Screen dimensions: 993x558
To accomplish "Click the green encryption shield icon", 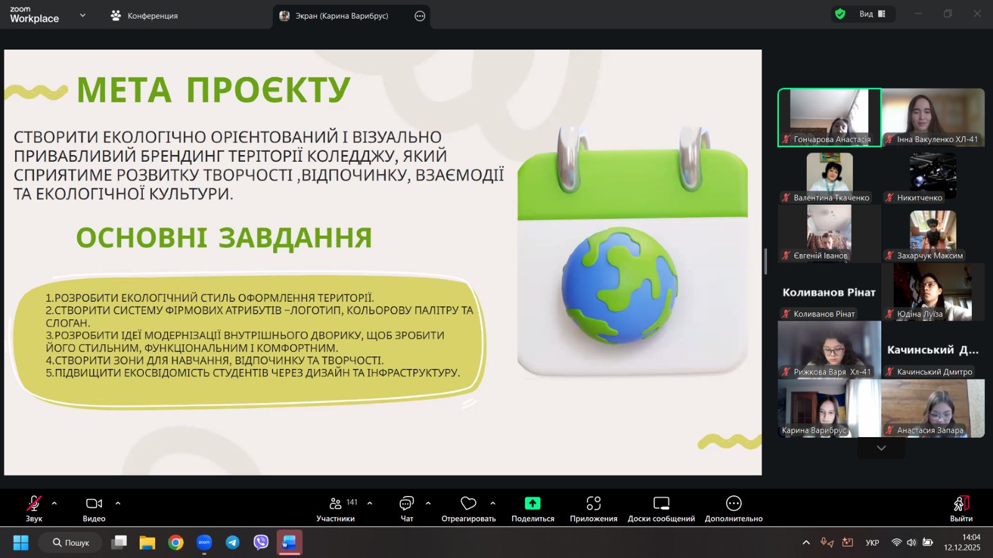I will [x=840, y=14].
